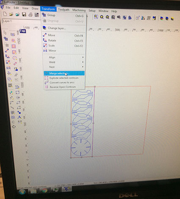The height and width of the screenshot is (199, 180).
Task: Select the arrow pointer tool
Action: [x=5, y=33]
